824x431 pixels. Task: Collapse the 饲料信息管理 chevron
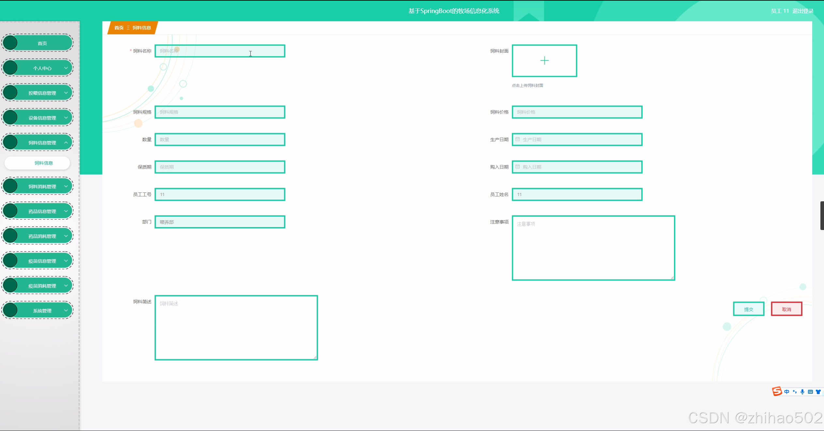66,142
